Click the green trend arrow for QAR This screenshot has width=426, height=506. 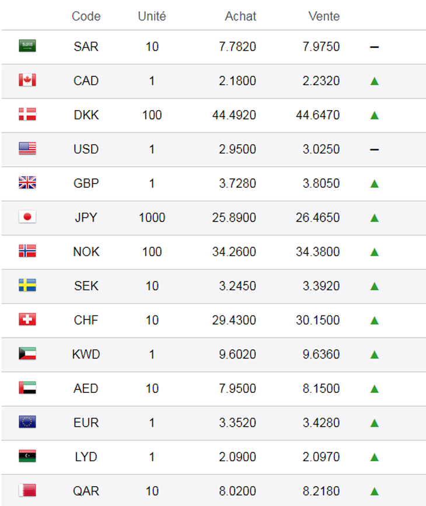pos(375,491)
